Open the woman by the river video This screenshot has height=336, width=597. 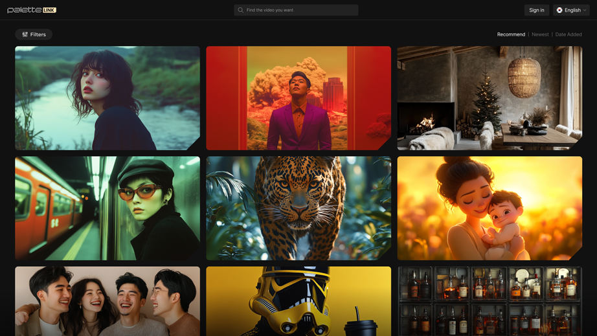pos(107,98)
